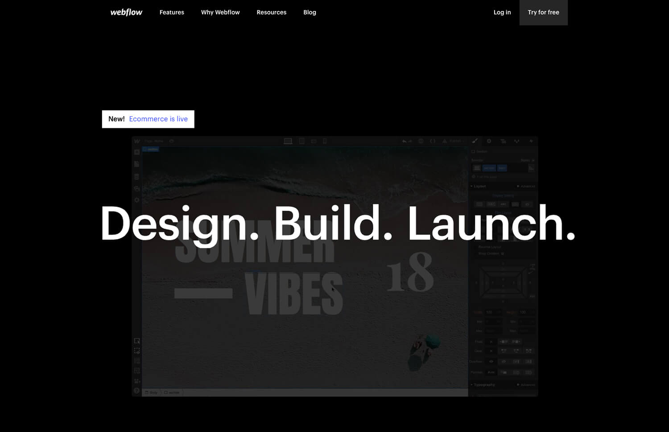
Task: Open the CMS collections icon in the Designer sidebar
Action: pyautogui.click(x=137, y=177)
